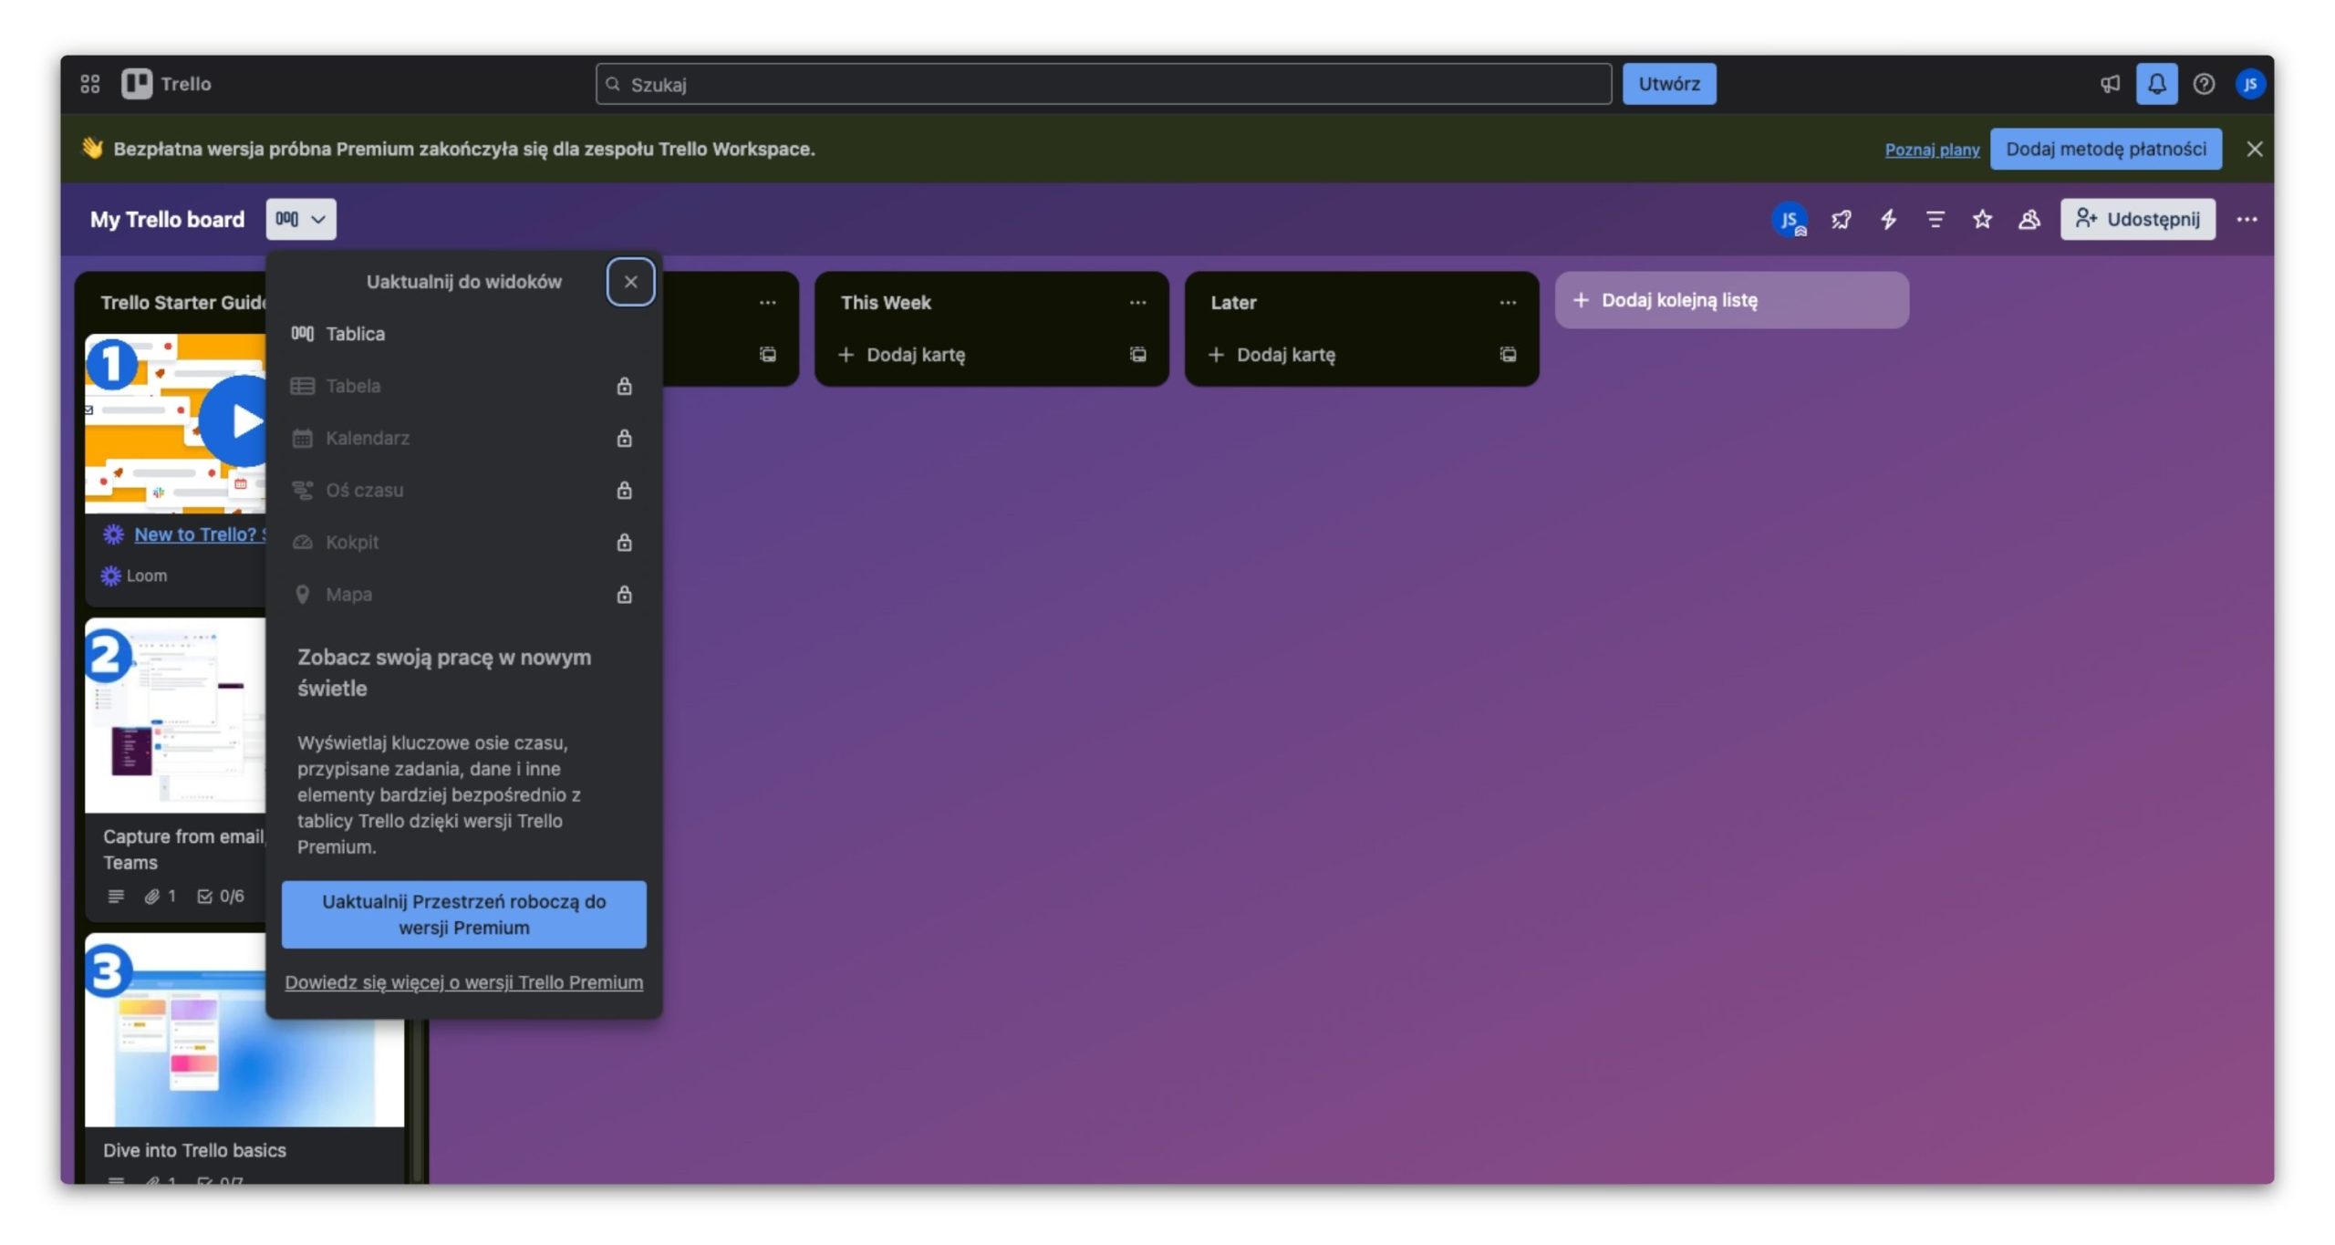Star the My Trello board
The height and width of the screenshot is (1245, 2335).
(1982, 219)
